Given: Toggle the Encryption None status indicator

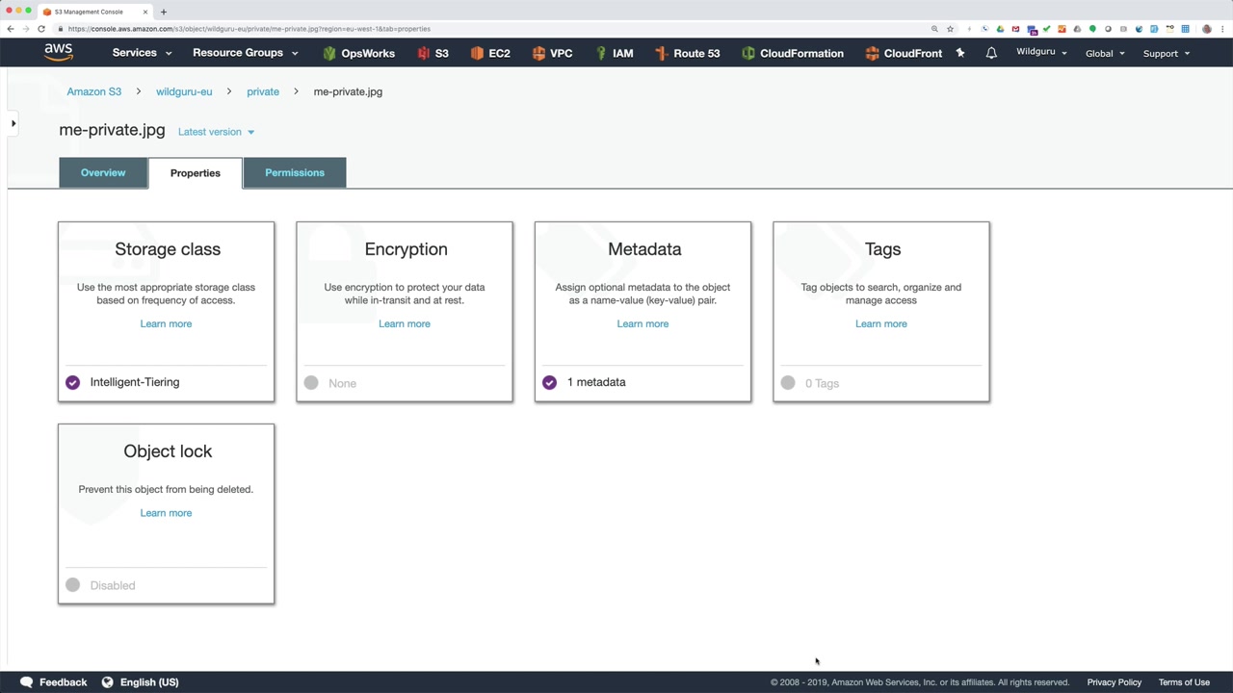Looking at the screenshot, I should click(311, 383).
